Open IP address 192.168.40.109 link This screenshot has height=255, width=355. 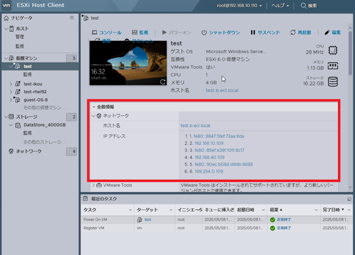pos(210,157)
